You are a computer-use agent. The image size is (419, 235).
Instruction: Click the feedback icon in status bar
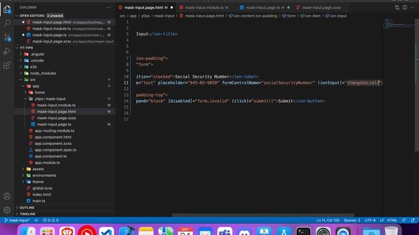coord(404,221)
